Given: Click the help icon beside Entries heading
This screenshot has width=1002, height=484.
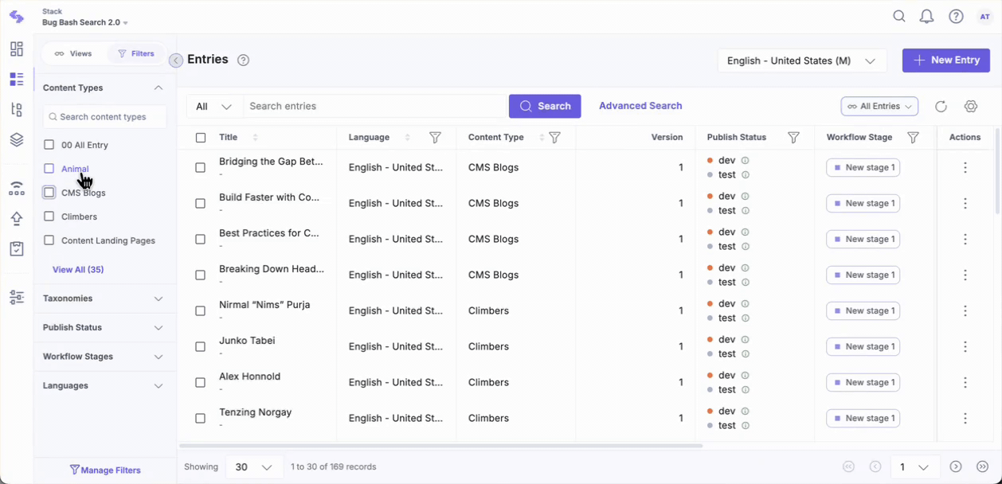Looking at the screenshot, I should [244, 60].
